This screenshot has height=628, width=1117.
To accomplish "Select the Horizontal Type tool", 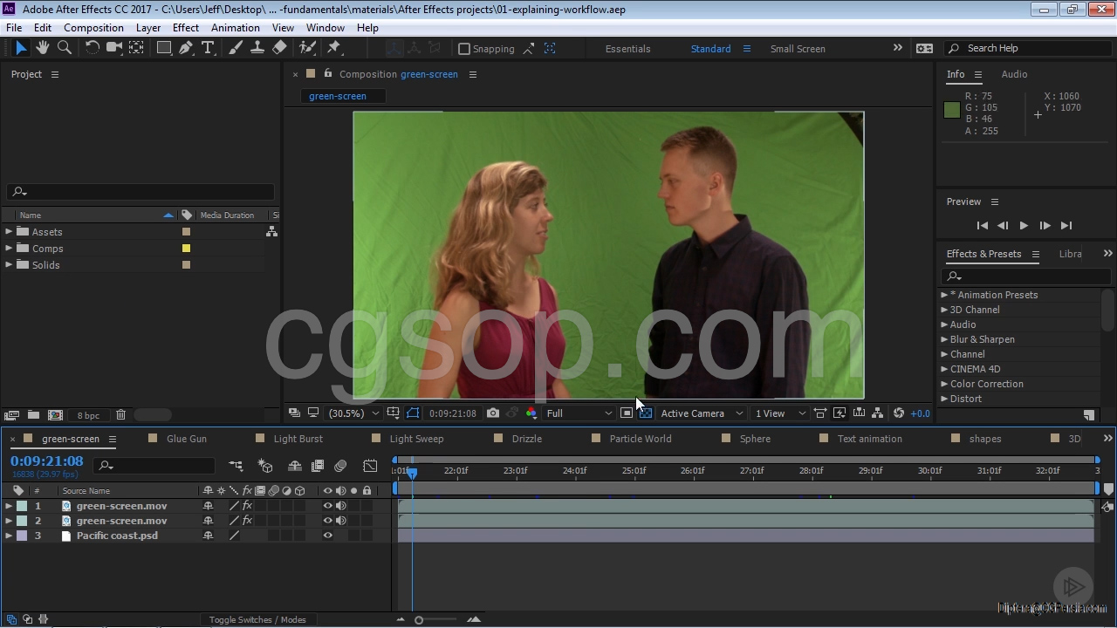I will [208, 48].
